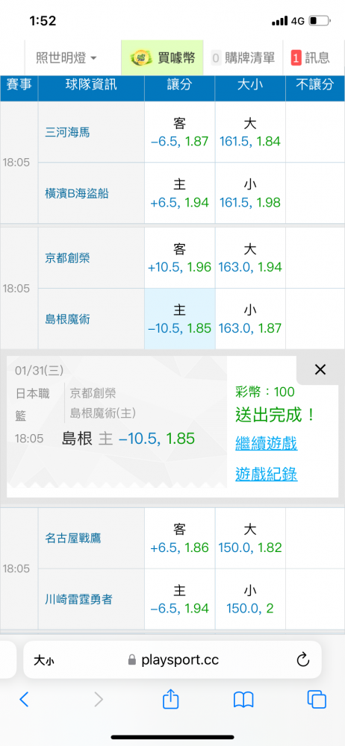Screen dimensions: 345x746
Task: Open Safari bookmarks book icon
Action: [243, 700]
